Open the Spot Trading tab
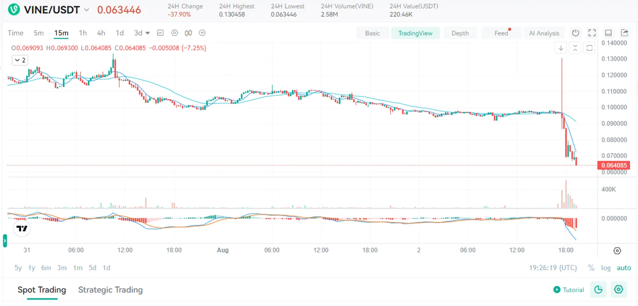 pos(42,290)
